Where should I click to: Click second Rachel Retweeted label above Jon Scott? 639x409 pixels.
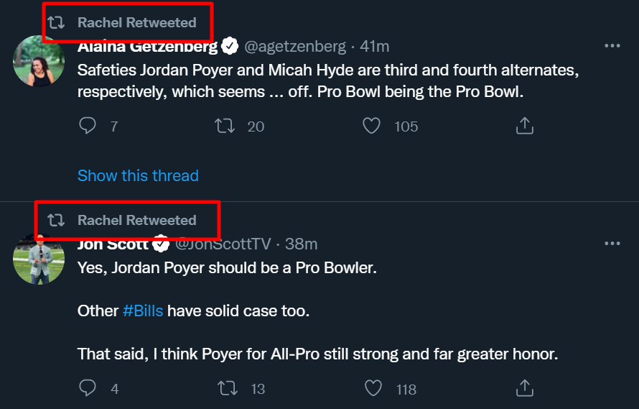coord(137,221)
